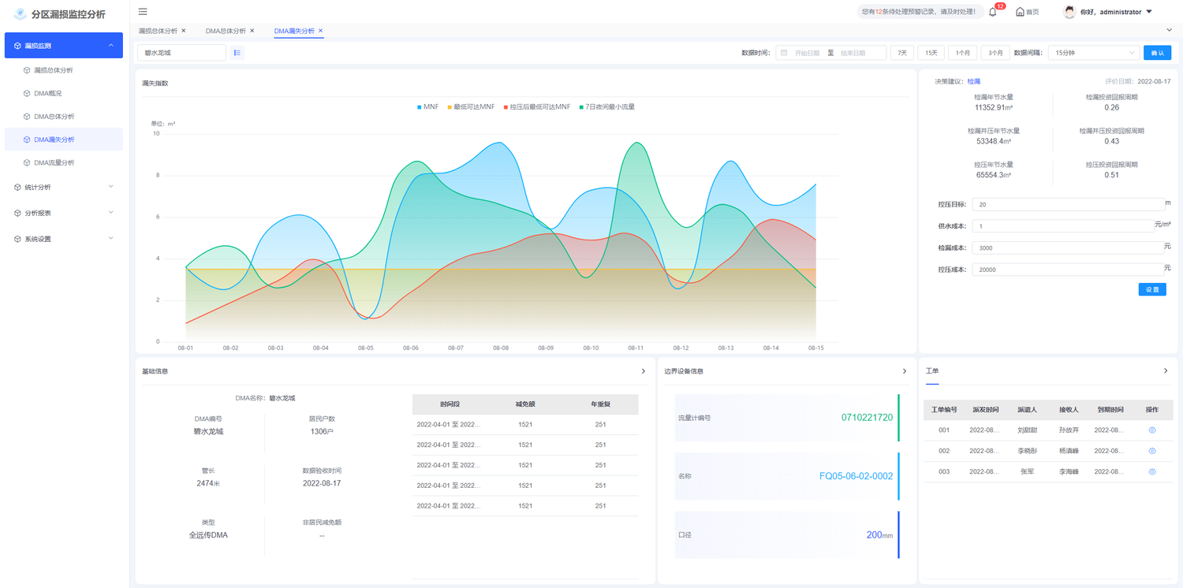Close the DMA总体分析 tab

(x=252, y=31)
